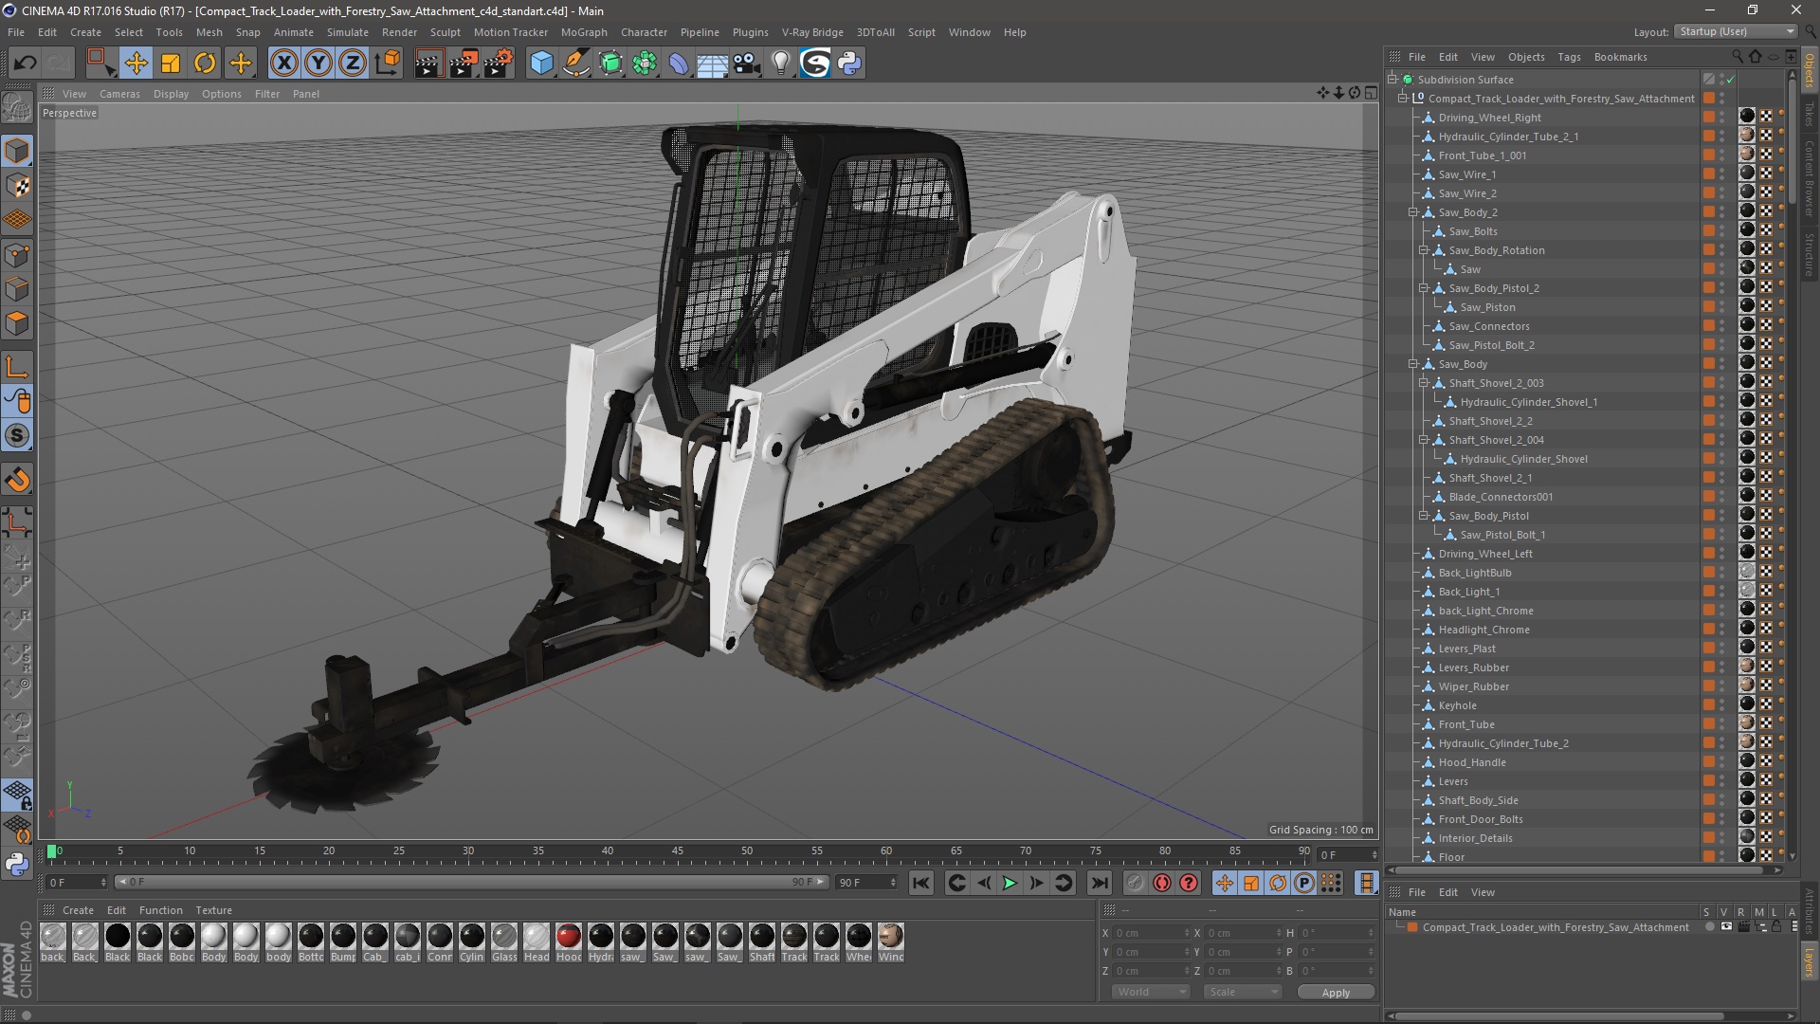Select the Hood red material swatch
Screen dimensions: 1820x1024
click(569, 942)
